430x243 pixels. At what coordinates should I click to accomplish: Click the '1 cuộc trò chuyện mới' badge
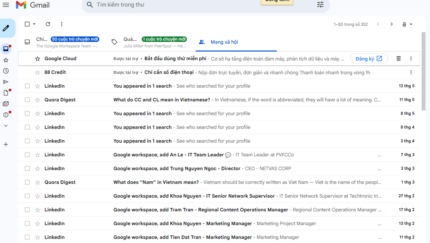164,39
